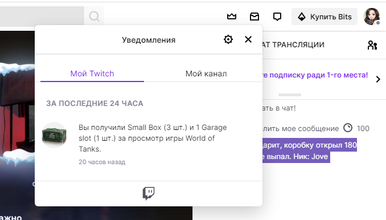Open the user avatar menu
The height and width of the screenshot is (220, 386).
point(372,17)
